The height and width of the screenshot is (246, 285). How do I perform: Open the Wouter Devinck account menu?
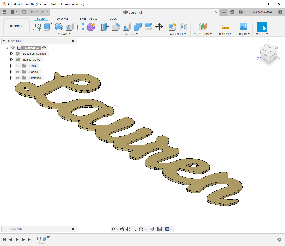pos(262,12)
